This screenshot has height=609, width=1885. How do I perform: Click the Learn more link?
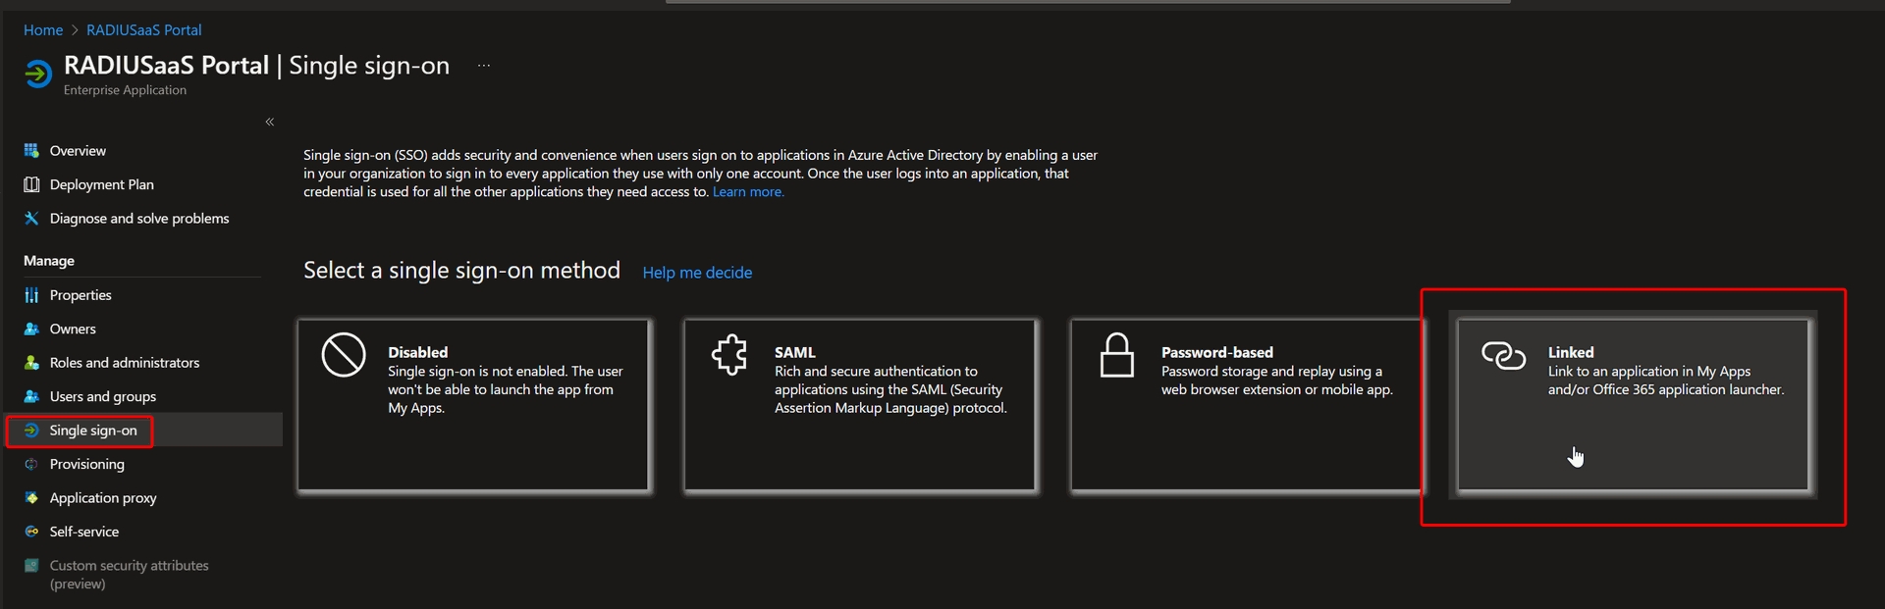pos(747,192)
